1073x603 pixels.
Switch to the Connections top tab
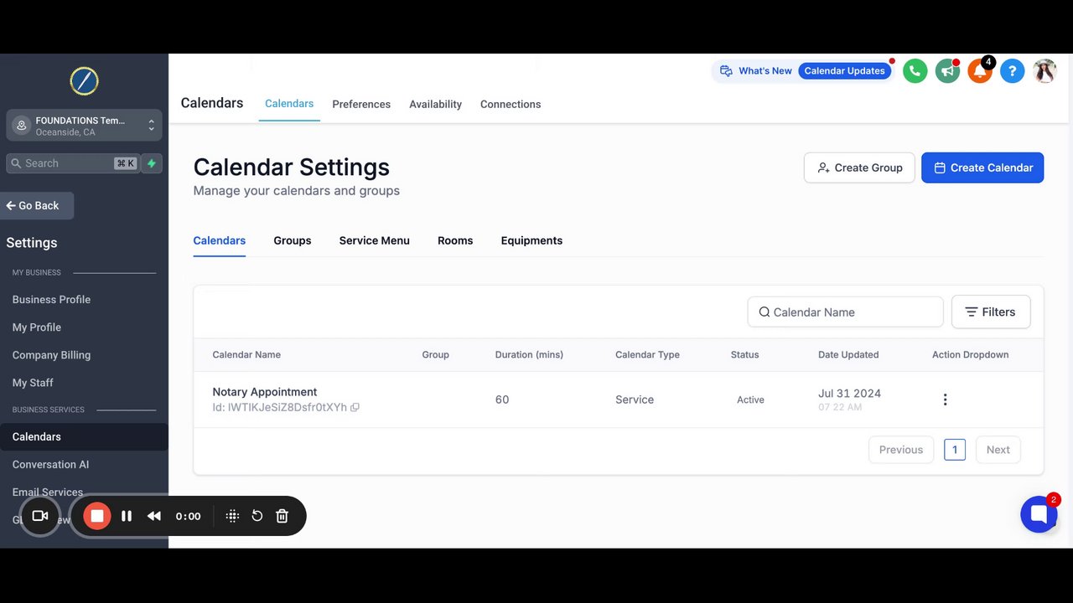pos(511,104)
